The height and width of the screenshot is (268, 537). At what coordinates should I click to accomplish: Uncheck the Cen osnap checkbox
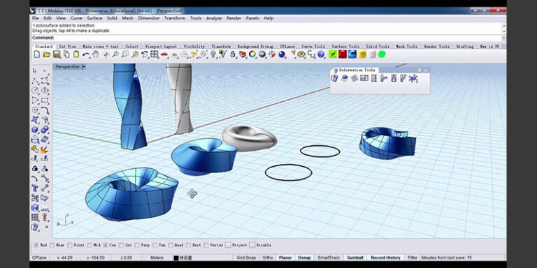pyautogui.click(x=106, y=245)
